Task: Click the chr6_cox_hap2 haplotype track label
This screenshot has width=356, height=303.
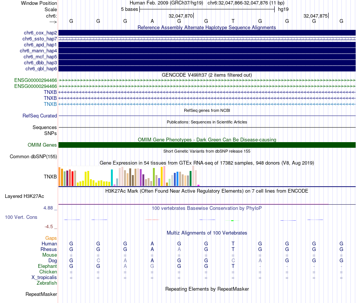Action: (40, 33)
